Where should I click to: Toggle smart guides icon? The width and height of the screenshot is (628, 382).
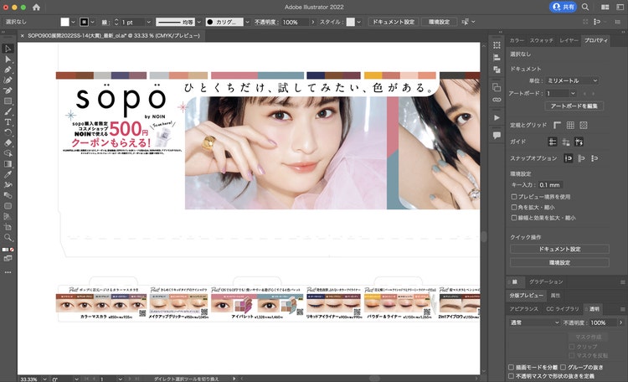point(579,142)
